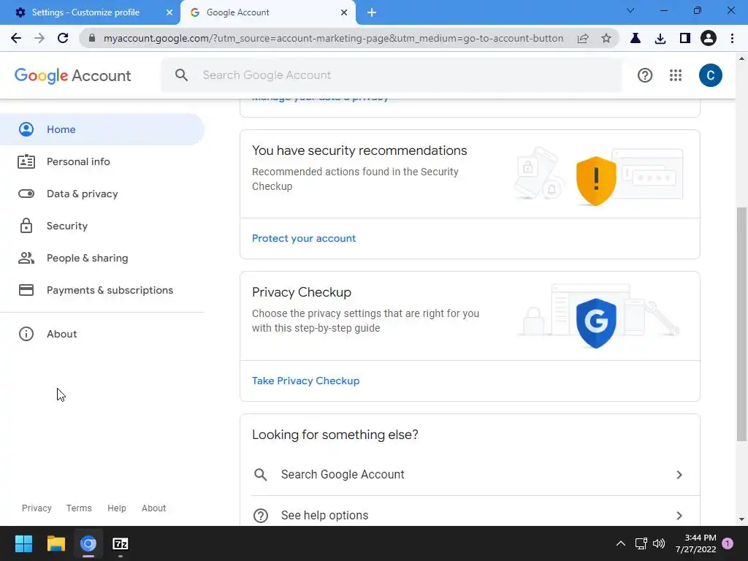Click the scrollbar down arrow
The width and height of the screenshot is (748, 561).
(x=741, y=519)
